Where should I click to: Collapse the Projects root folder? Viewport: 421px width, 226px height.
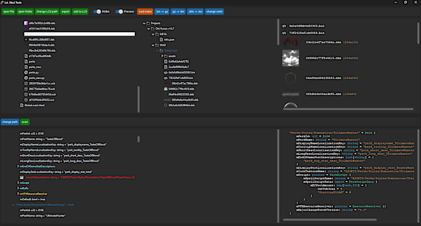[x=144, y=23]
